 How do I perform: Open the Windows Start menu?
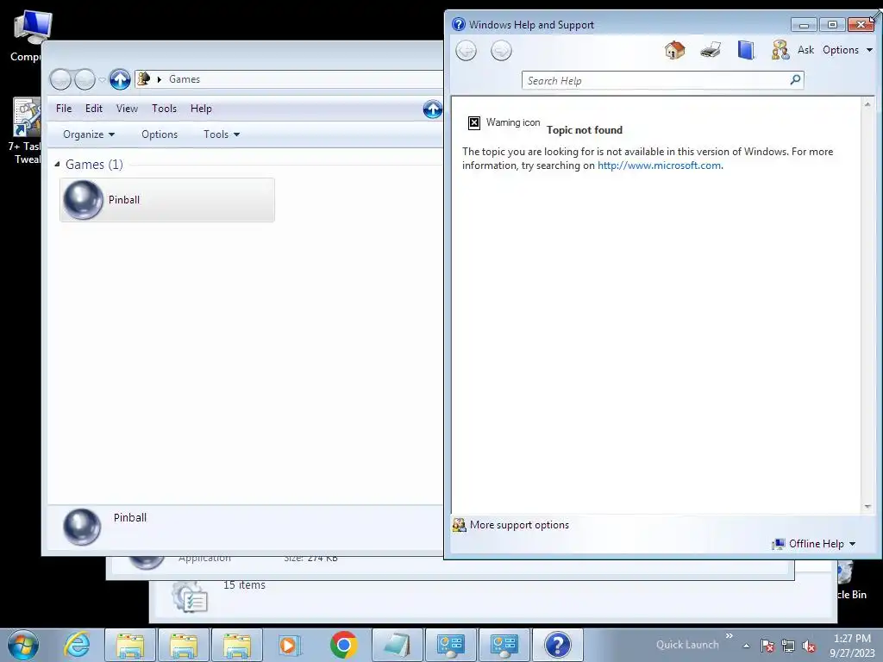coord(23,645)
